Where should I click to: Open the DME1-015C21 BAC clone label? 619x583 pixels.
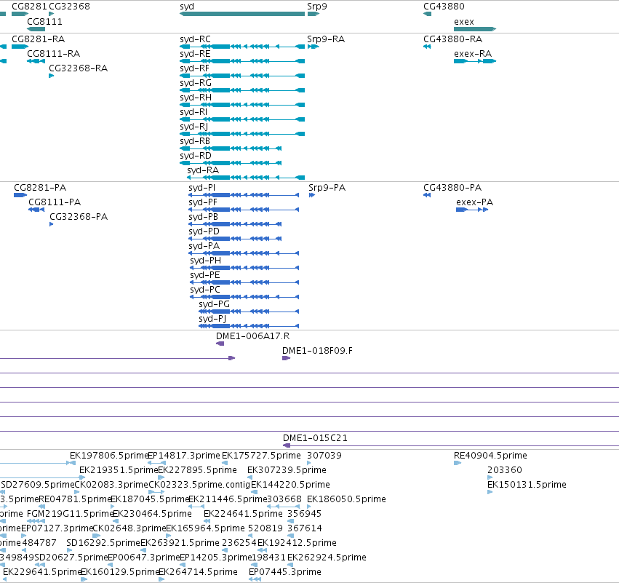[x=316, y=438]
